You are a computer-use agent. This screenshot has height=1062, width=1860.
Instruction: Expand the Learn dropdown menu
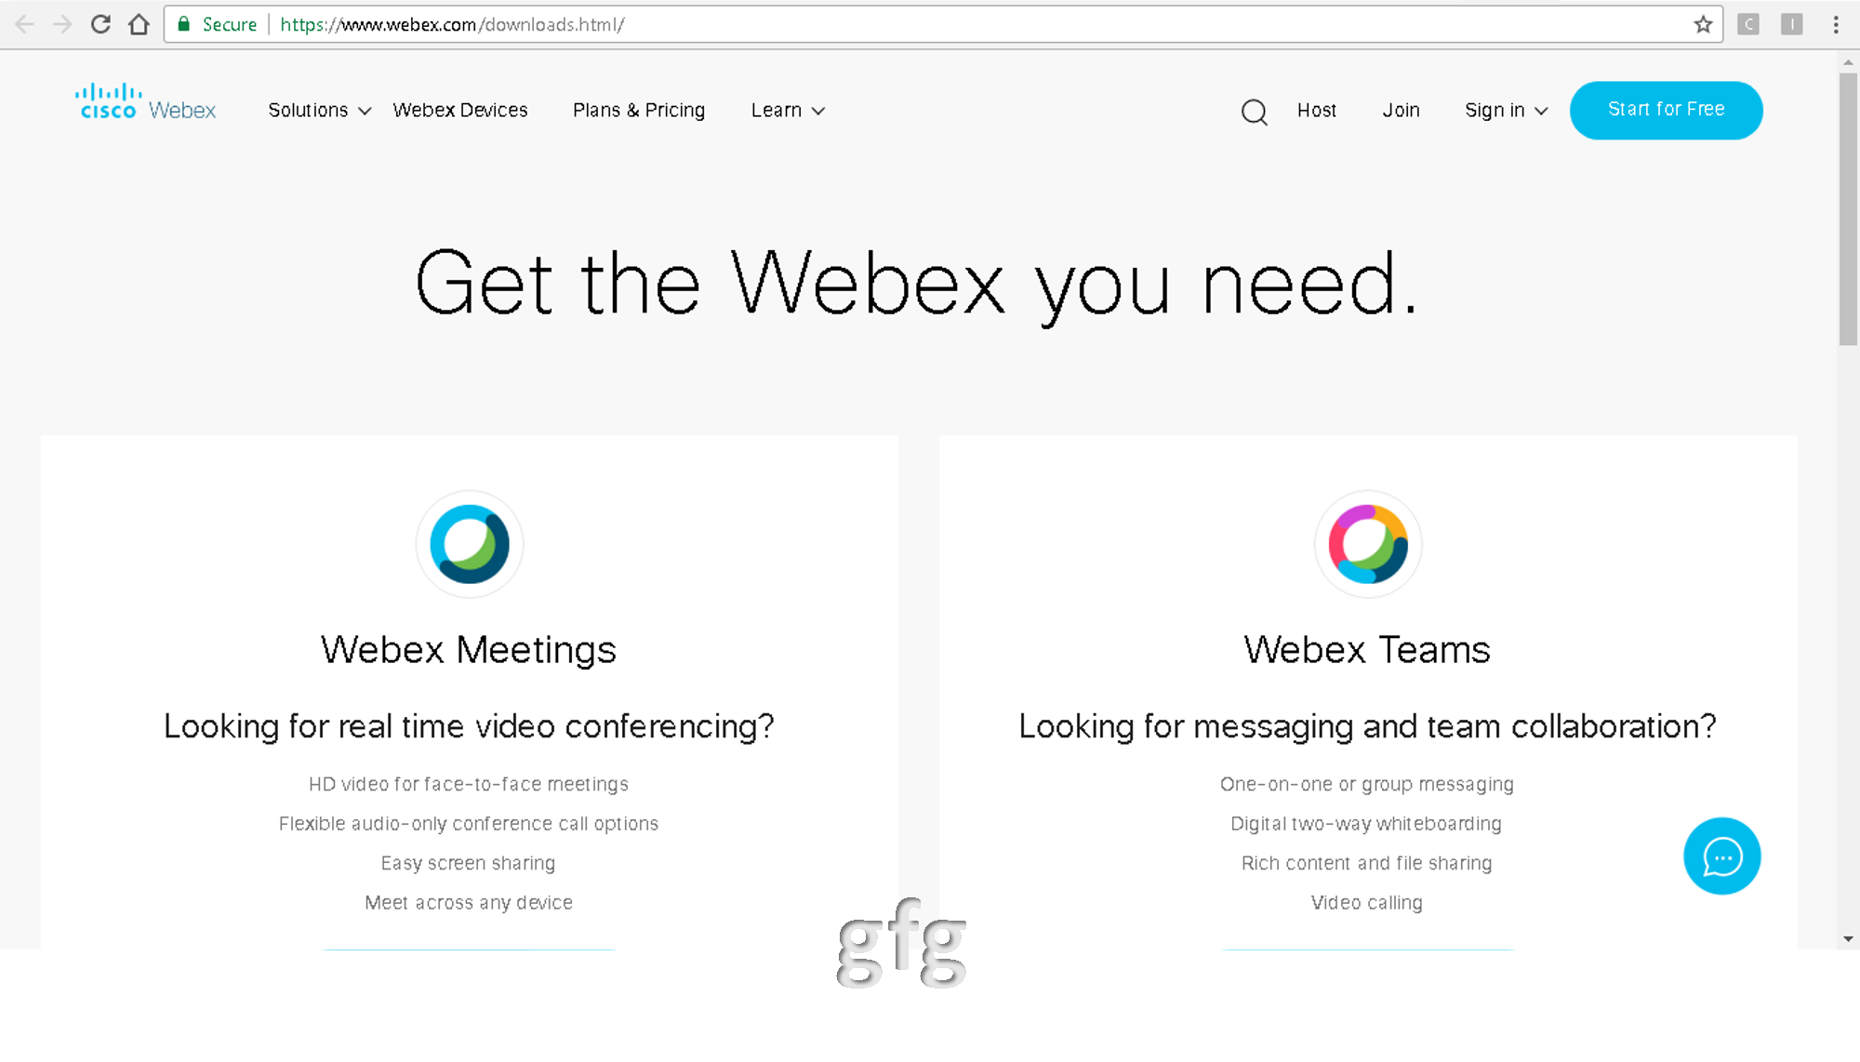[x=789, y=110]
